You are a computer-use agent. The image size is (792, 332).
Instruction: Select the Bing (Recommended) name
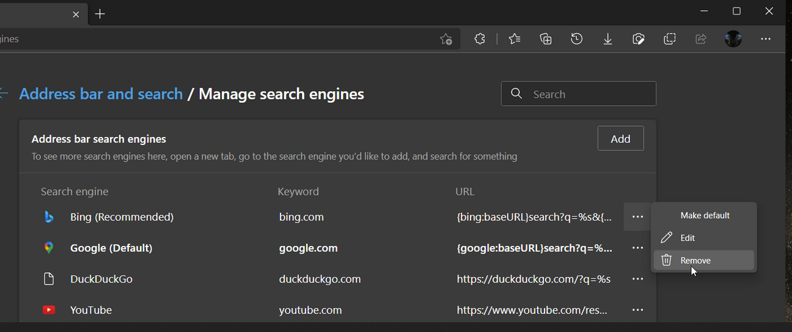pyautogui.click(x=122, y=217)
